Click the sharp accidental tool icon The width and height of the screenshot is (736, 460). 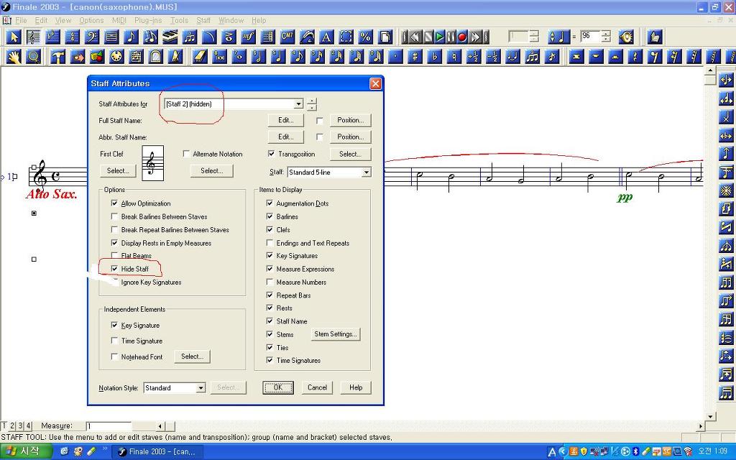coord(415,57)
